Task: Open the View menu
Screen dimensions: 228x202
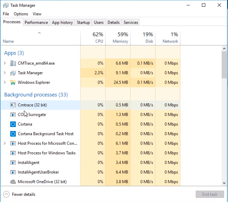Action: click(37, 14)
